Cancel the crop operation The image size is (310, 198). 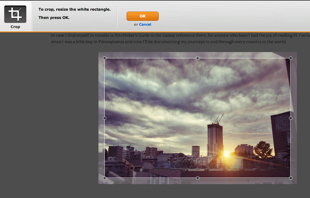[x=145, y=25]
